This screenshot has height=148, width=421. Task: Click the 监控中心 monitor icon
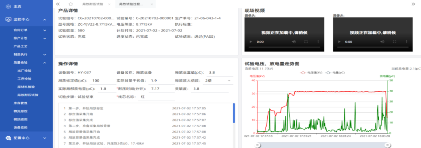point(8,19)
